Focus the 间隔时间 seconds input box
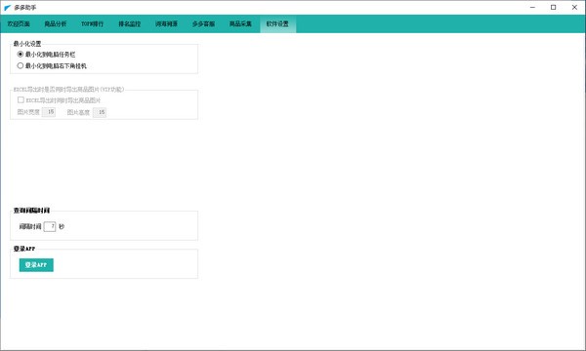 coord(50,226)
